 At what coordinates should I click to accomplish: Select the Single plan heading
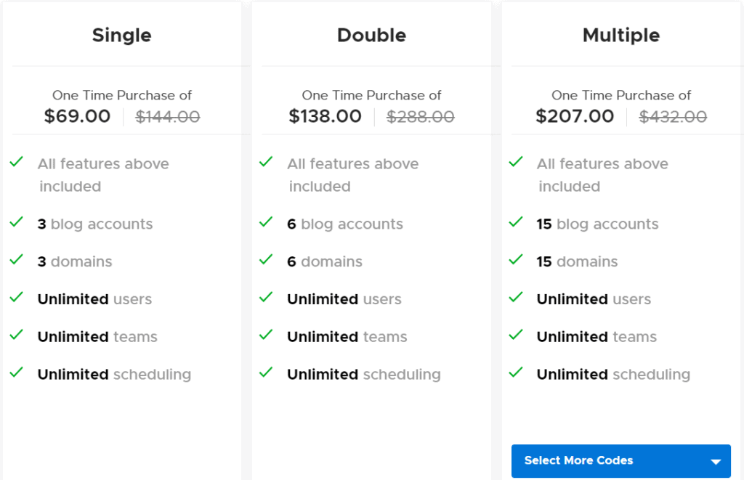click(x=121, y=35)
